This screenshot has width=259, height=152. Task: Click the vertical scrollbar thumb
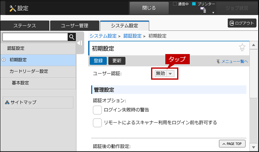253,74
